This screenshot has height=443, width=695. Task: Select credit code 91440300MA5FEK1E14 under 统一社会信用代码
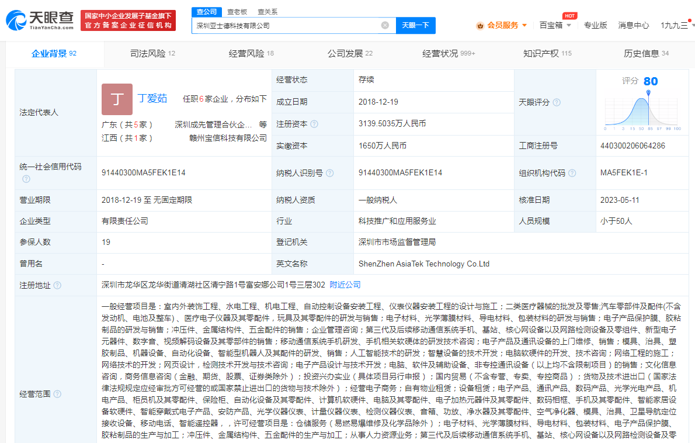click(x=143, y=172)
